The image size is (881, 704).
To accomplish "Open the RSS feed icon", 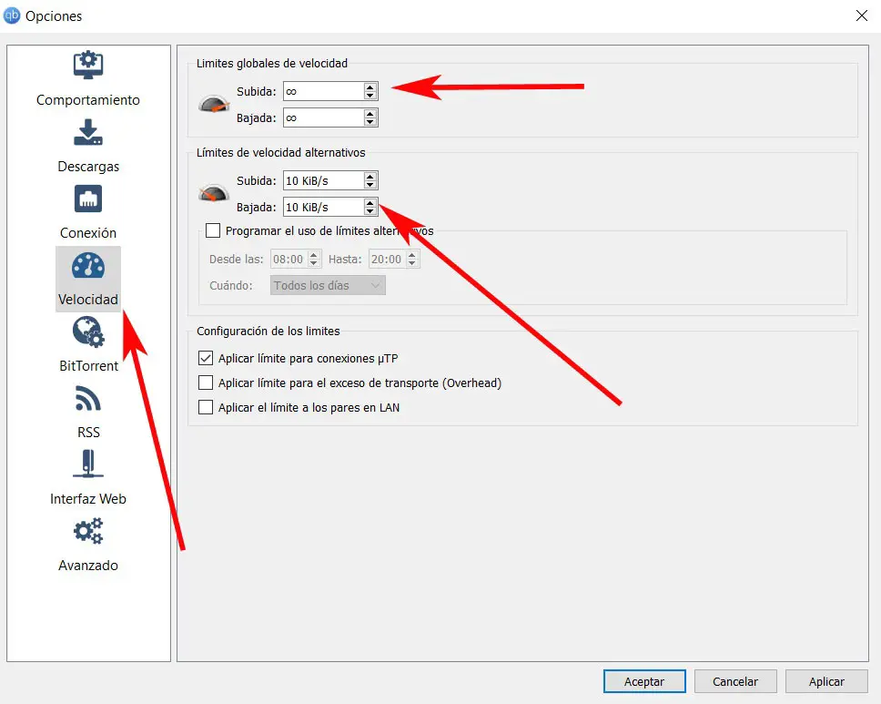I will (x=88, y=398).
